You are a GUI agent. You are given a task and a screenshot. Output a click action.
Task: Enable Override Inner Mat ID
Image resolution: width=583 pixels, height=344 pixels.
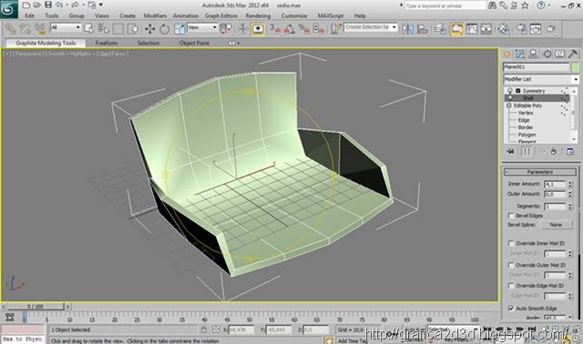[511, 243]
